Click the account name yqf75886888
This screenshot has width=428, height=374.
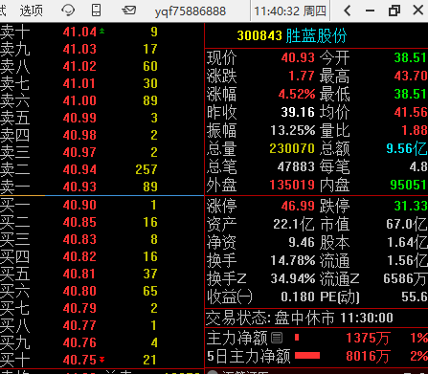[191, 11]
